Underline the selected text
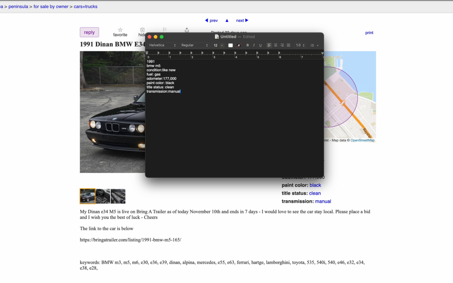The height and width of the screenshot is (283, 453). [x=260, y=45]
